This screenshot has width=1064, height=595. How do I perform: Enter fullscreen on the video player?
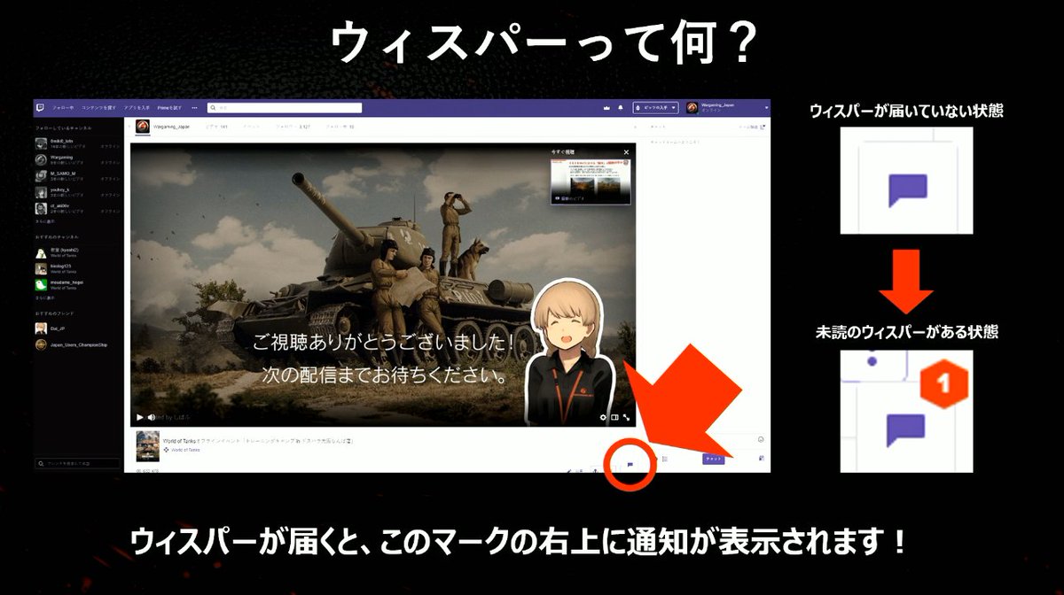[627, 417]
